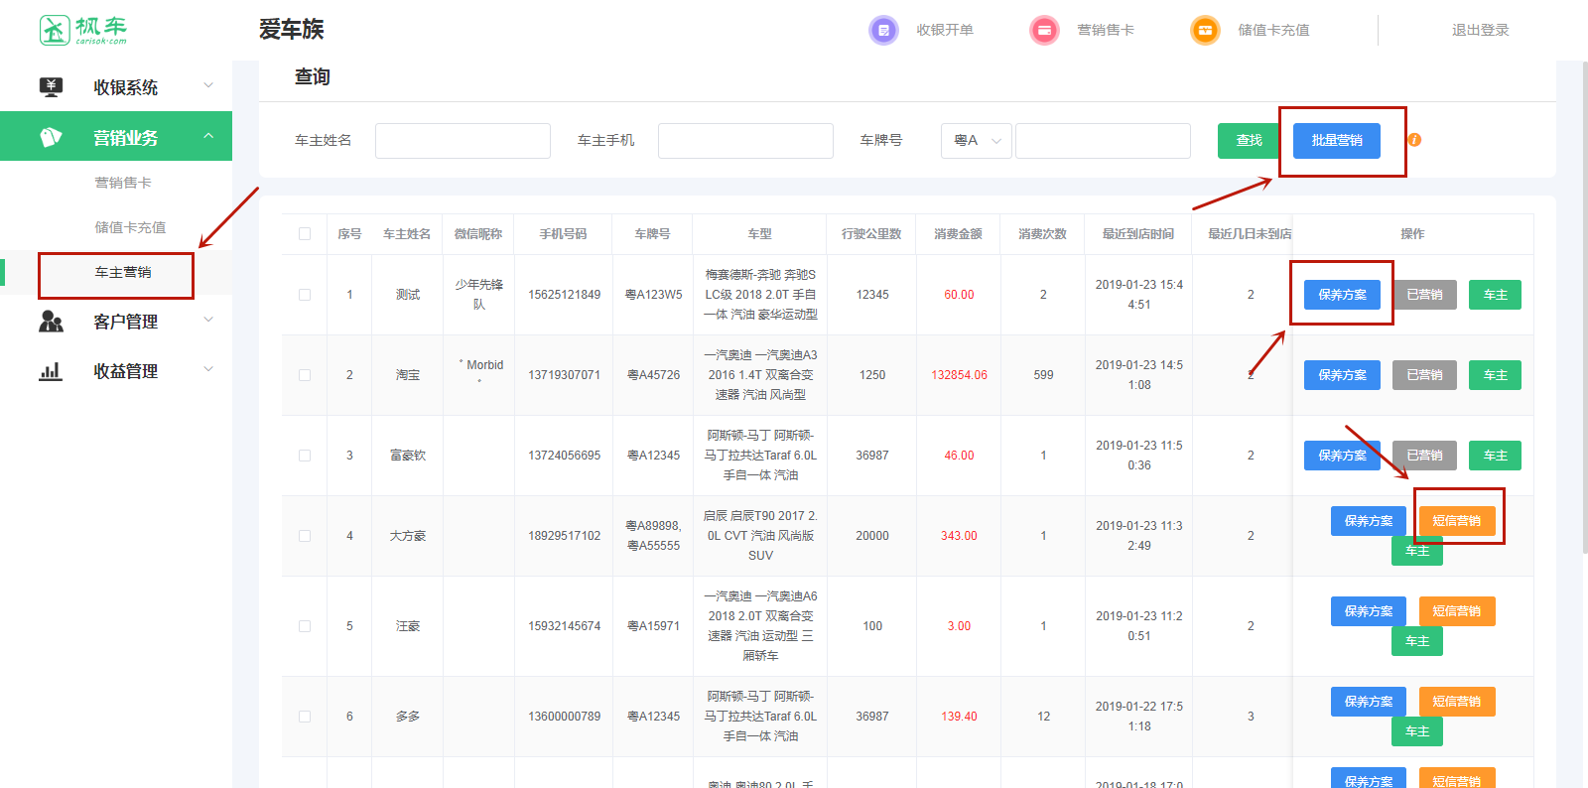Click the 客户管理 people icon
Image resolution: width=1588 pixels, height=788 pixels.
(x=51, y=322)
